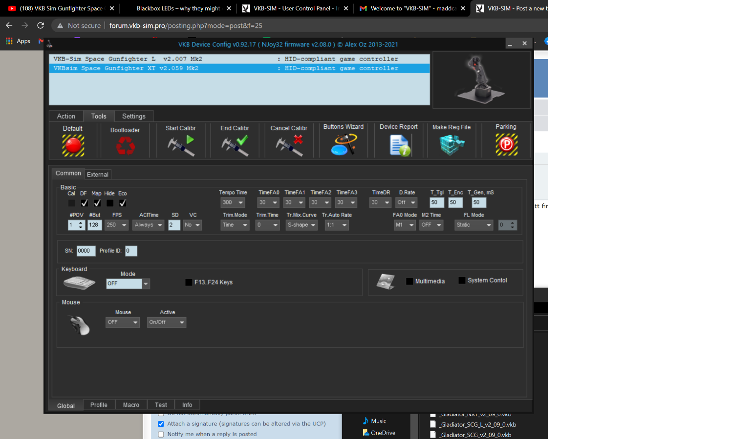Click the multimedia device icon
752x439 pixels.
coord(386,281)
